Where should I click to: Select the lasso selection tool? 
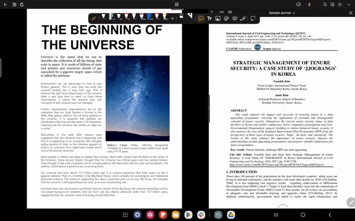(x=201, y=18)
